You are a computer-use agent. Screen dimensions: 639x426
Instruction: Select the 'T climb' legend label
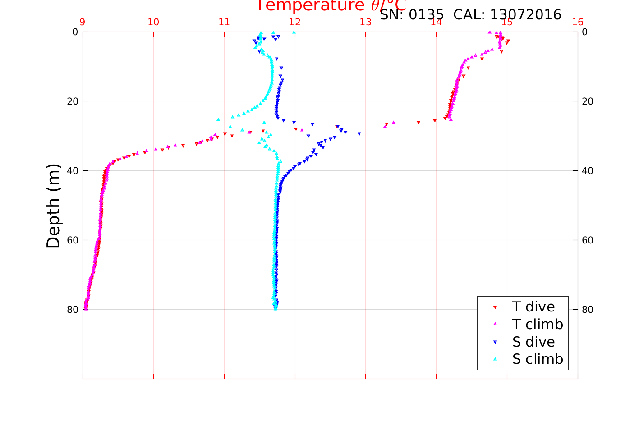click(538, 324)
